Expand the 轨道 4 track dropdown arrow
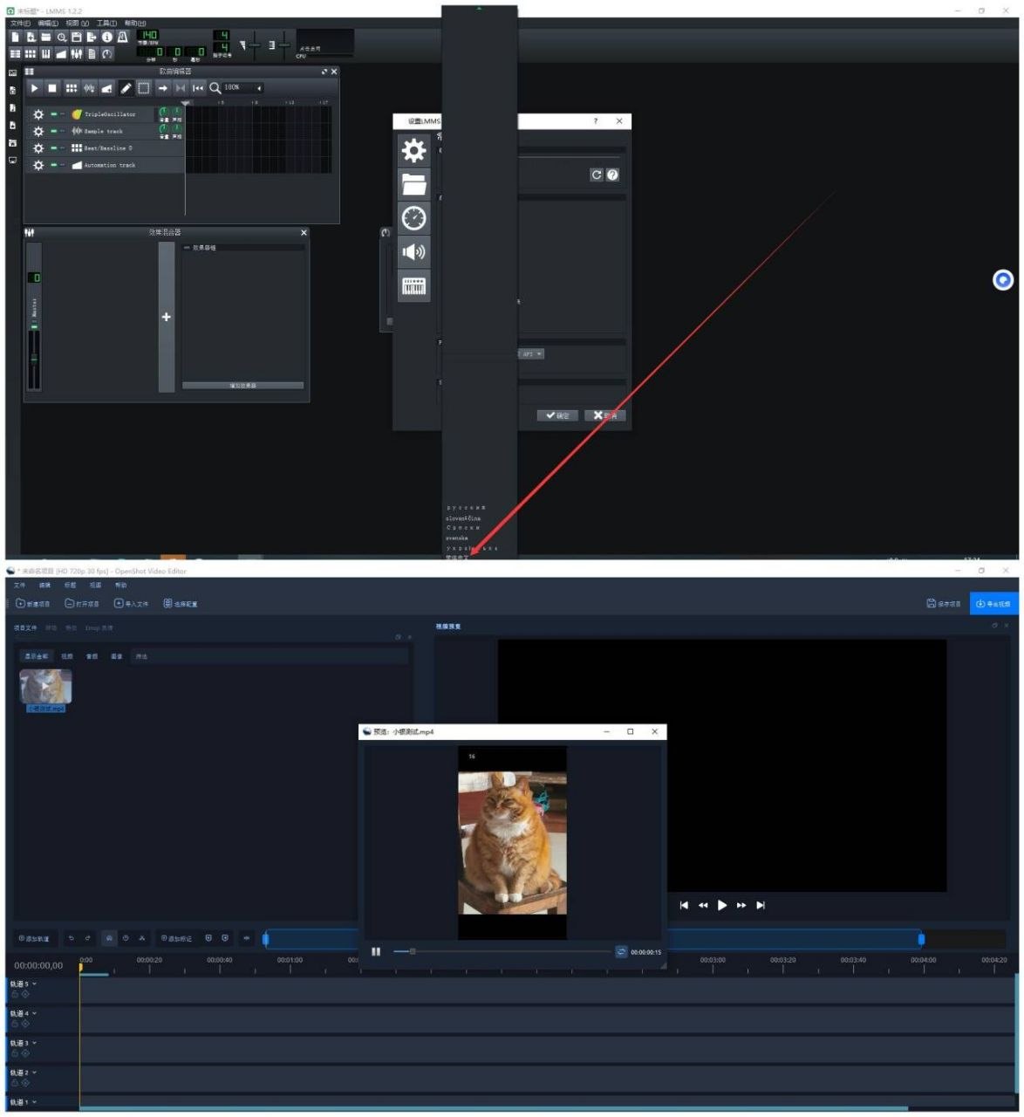This screenshot has height=1117, width=1024. click(x=35, y=1014)
